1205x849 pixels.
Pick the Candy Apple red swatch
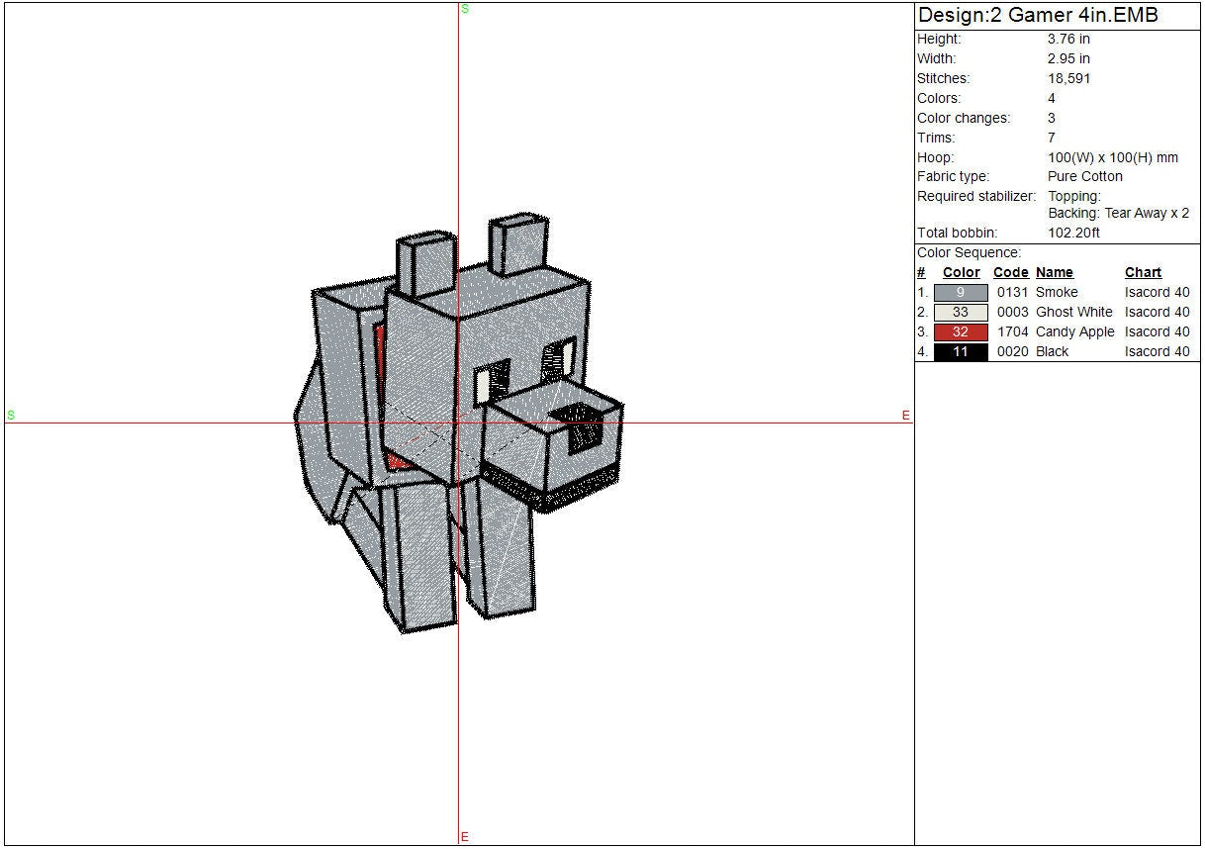click(x=960, y=332)
